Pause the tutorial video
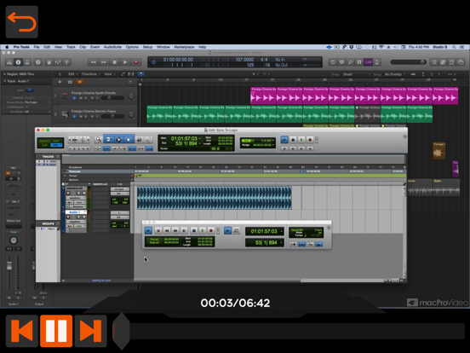 point(56,331)
